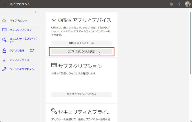Click the Office アプリとデバイス heading

(x=85, y=20)
